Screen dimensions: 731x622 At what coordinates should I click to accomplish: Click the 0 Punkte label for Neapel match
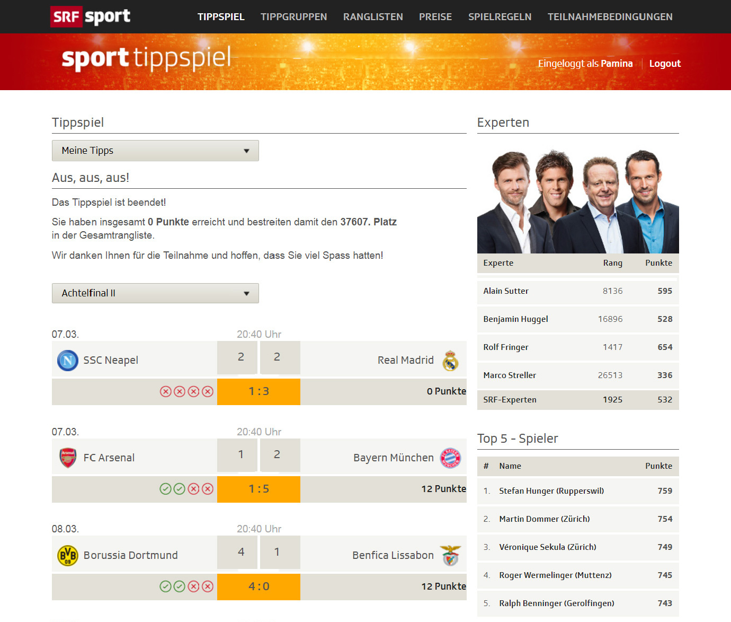[x=447, y=391]
